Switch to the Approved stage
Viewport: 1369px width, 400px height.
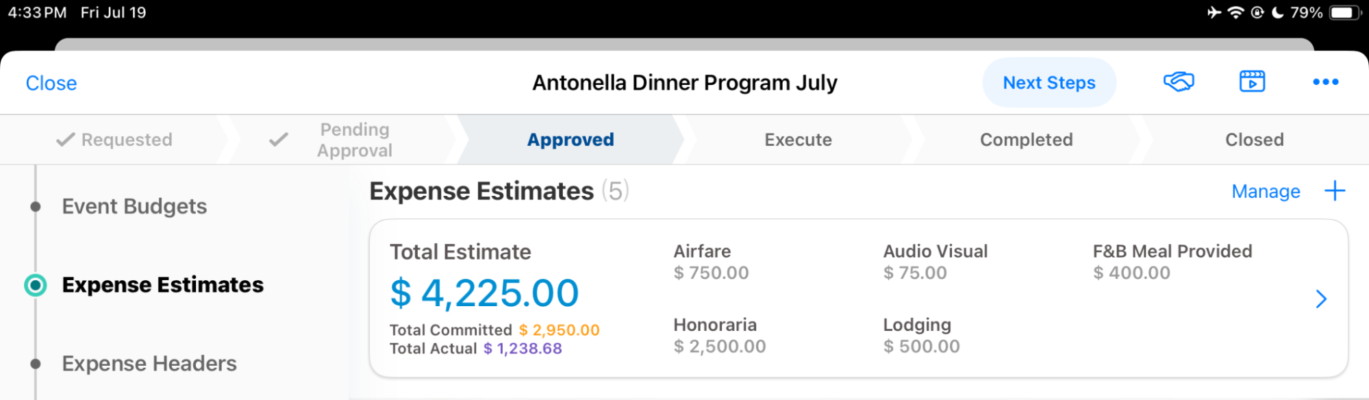[570, 140]
